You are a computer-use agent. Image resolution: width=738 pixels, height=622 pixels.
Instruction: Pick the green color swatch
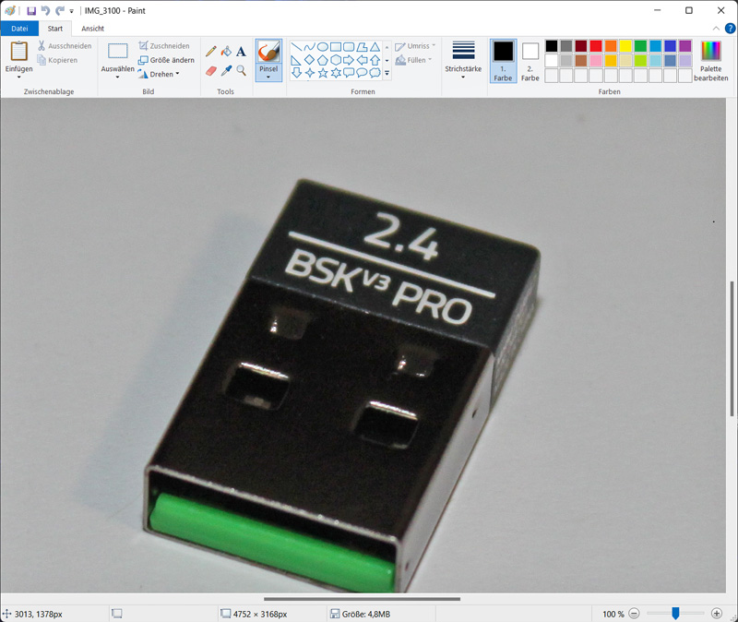[x=640, y=45]
